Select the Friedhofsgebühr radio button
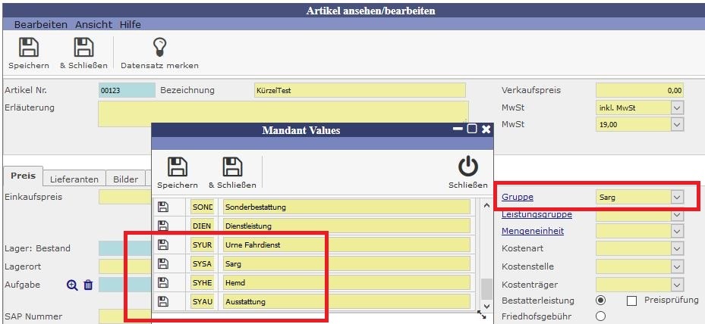This screenshot has width=705, height=324. (x=601, y=316)
